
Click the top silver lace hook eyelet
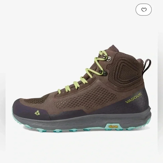(x=108, y=58)
